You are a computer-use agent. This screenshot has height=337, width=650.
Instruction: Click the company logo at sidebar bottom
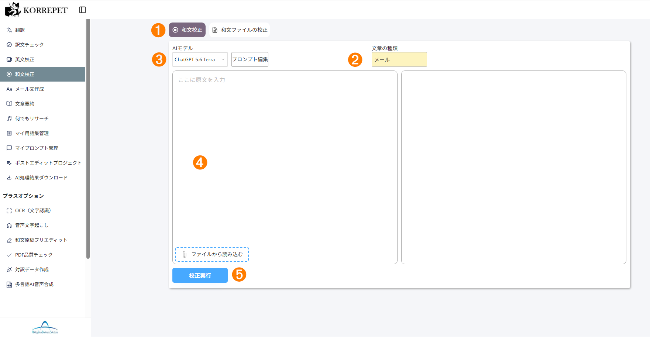[45, 327]
